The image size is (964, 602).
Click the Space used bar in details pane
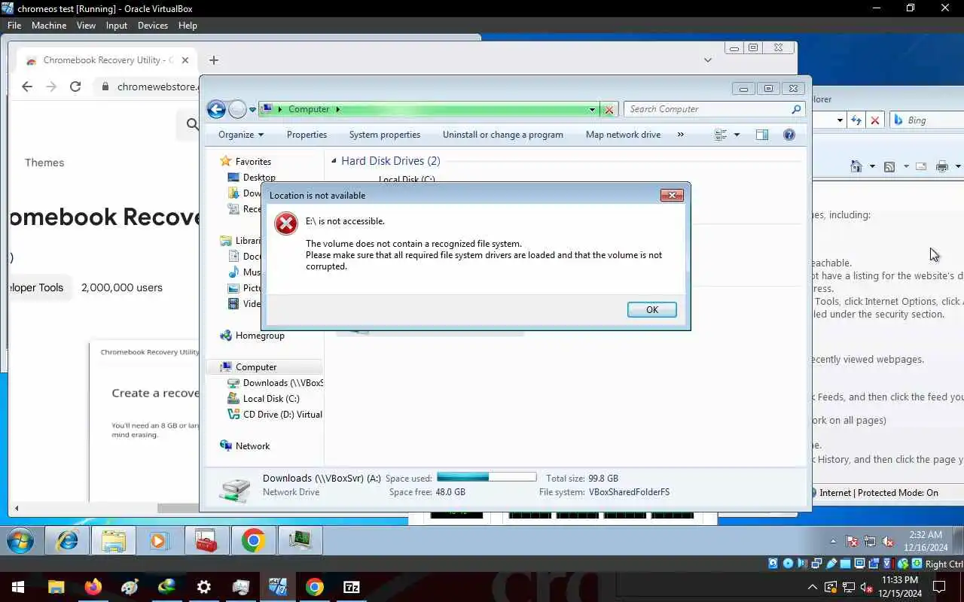click(x=487, y=477)
